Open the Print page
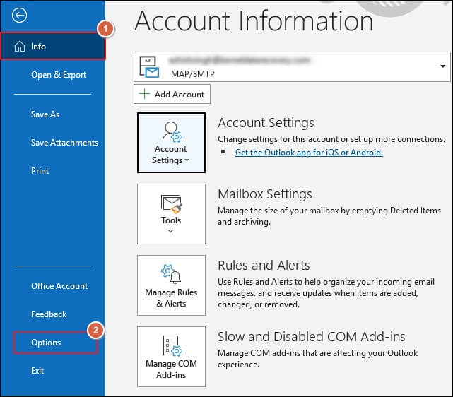 click(40, 171)
